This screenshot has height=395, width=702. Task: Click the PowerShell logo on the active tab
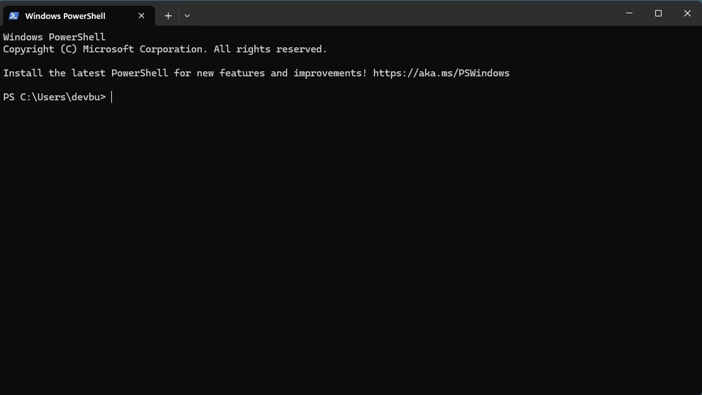point(14,15)
